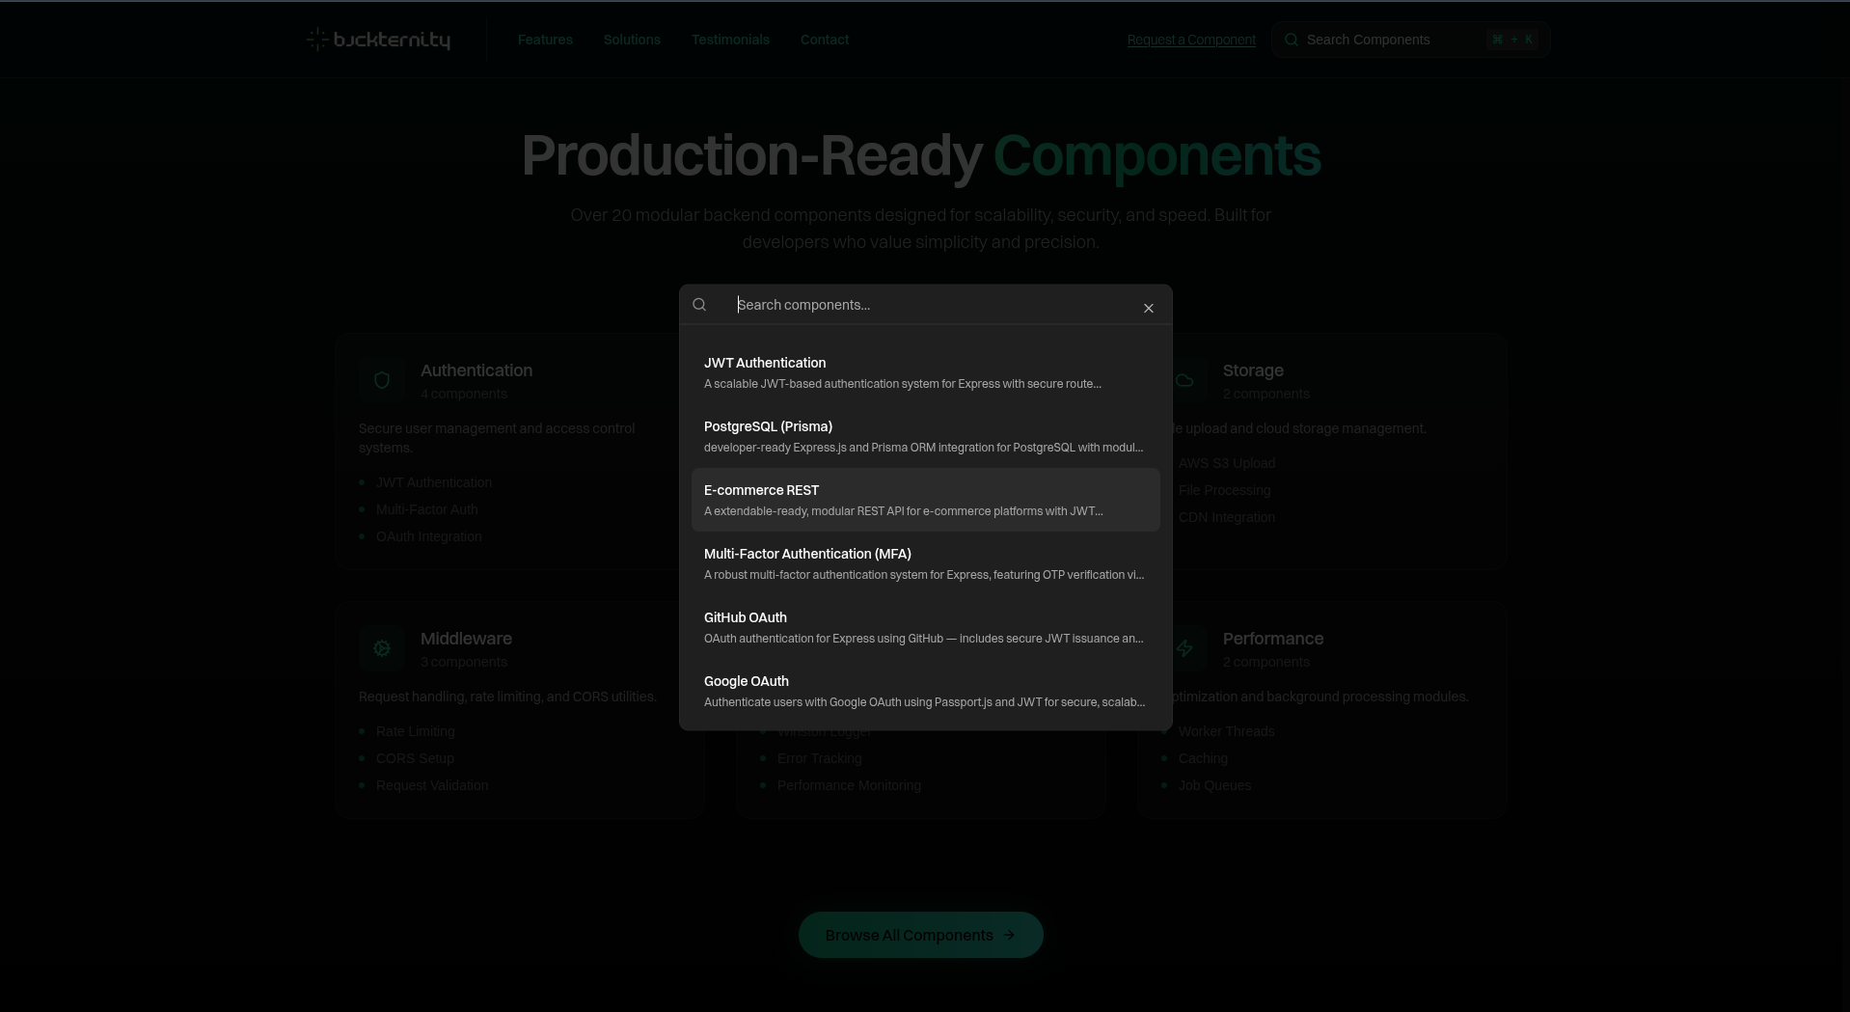Open the Features nav menu item
The image size is (1850, 1012).
click(x=545, y=40)
